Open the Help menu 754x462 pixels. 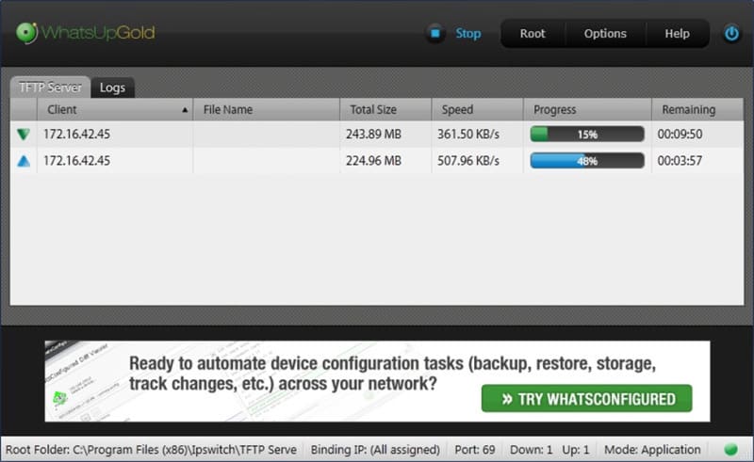coord(677,34)
